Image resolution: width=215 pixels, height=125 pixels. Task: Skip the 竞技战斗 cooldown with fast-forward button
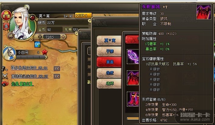point(57,76)
